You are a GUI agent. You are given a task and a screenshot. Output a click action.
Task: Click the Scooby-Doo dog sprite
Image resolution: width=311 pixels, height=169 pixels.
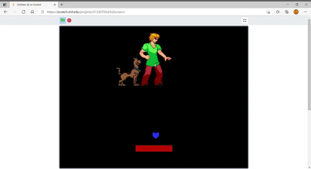coord(129,72)
